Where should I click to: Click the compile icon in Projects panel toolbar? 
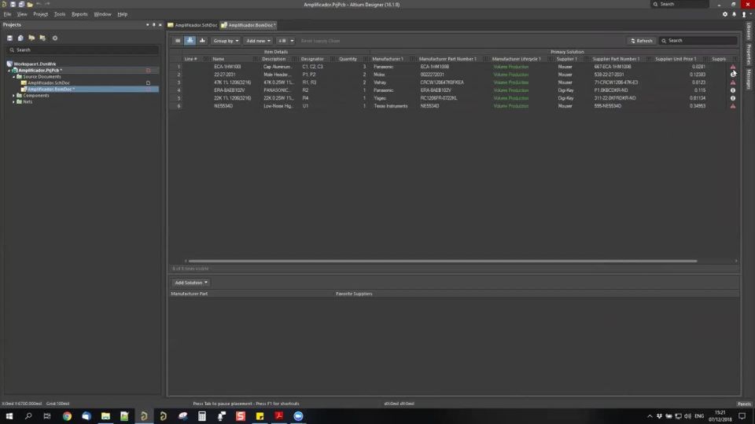tap(20, 38)
